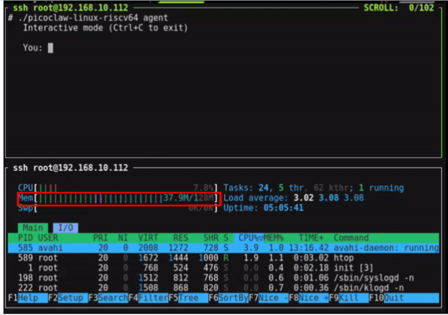Select the /sbin/syslogd -n process row
Viewport: 448px width, 315px height.
224,277
